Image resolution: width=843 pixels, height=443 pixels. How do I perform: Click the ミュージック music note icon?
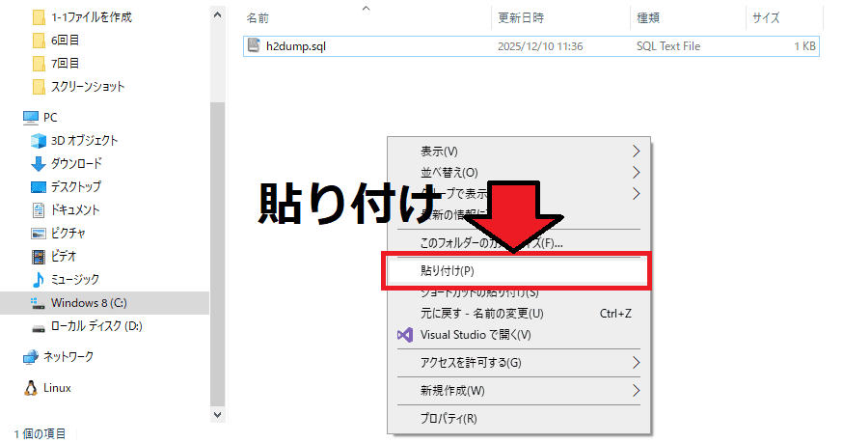pos(39,279)
